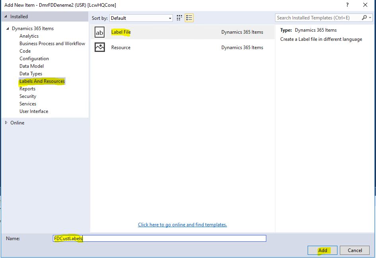The image size is (376, 258).
Task: Select the Configuration category
Action: pyautogui.click(x=34, y=59)
